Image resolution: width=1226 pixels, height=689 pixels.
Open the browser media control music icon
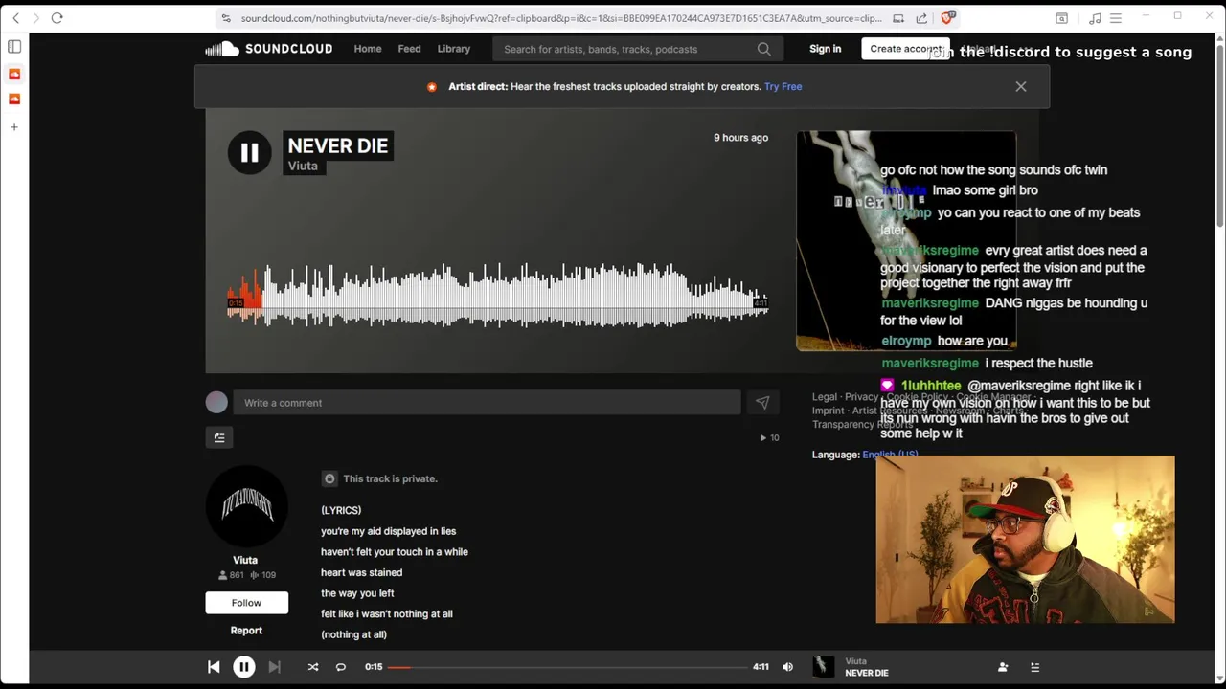tap(1095, 17)
